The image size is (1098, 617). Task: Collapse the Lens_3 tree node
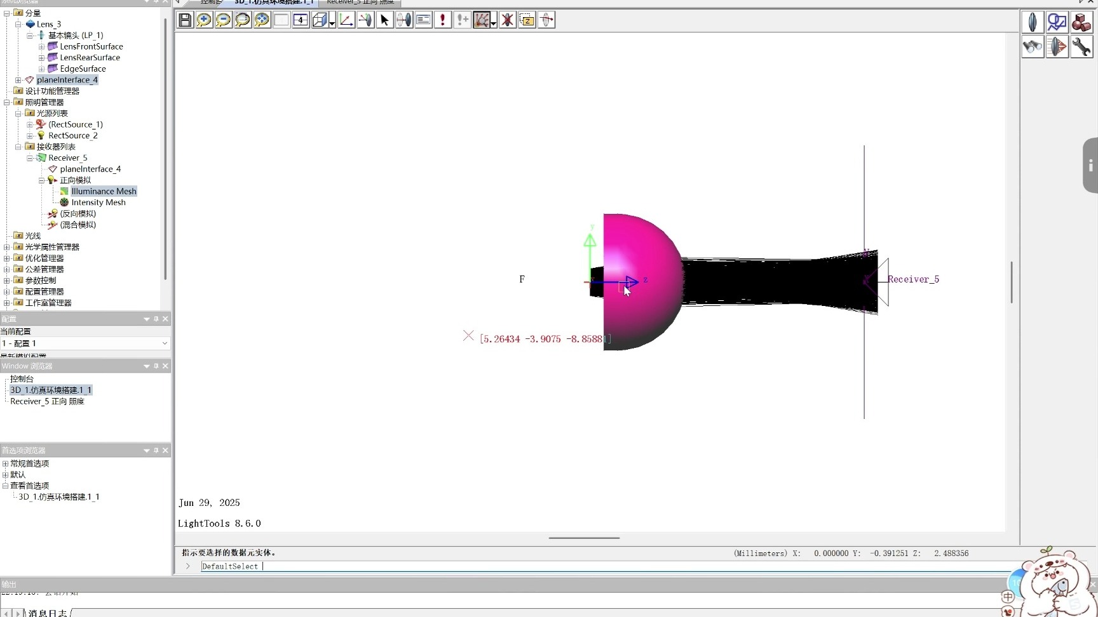point(18,24)
